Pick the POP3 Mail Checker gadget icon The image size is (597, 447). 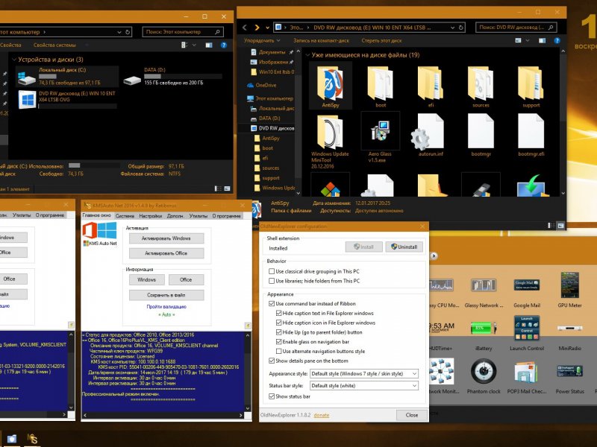click(527, 372)
